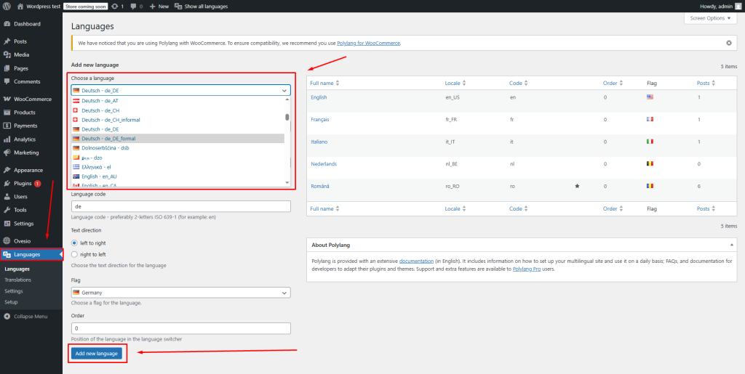This screenshot has height=374, width=745.
Task: Follow the Polylang for WooCommerce link
Action: pyautogui.click(x=369, y=43)
